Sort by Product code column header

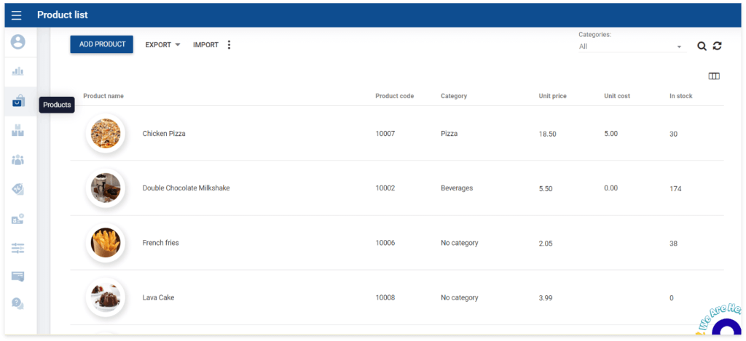[394, 96]
